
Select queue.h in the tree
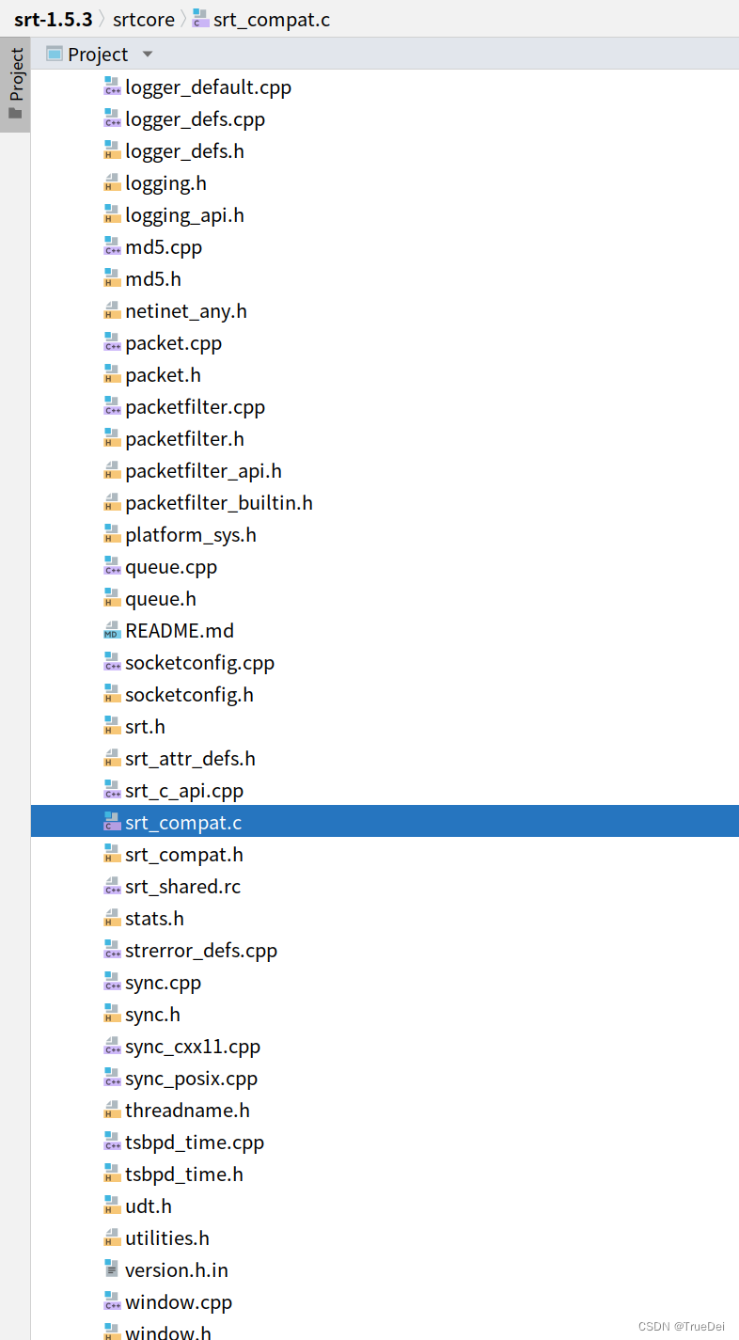(161, 599)
